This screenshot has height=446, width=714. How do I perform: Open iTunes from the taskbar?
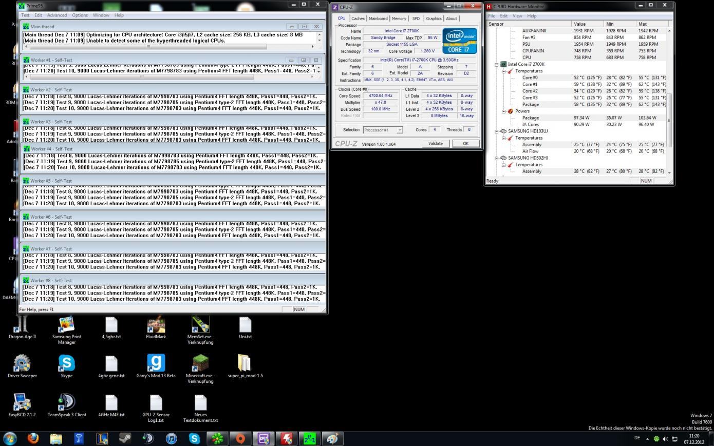point(171,438)
